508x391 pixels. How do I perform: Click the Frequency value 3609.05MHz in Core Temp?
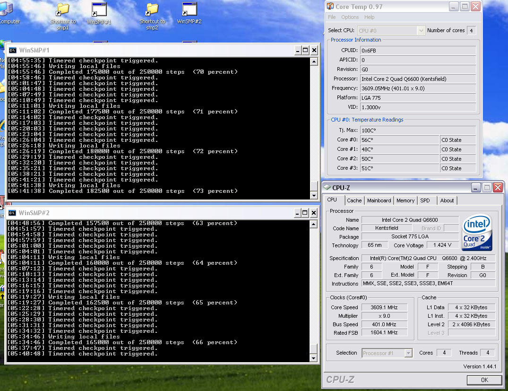pyautogui.click(x=418, y=88)
